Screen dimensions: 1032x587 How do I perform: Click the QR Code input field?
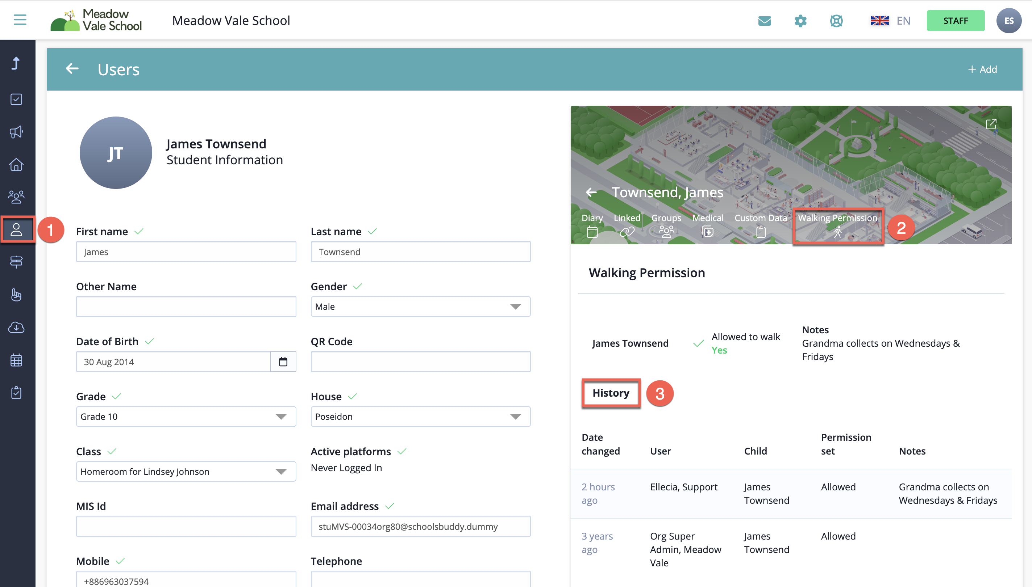420,362
